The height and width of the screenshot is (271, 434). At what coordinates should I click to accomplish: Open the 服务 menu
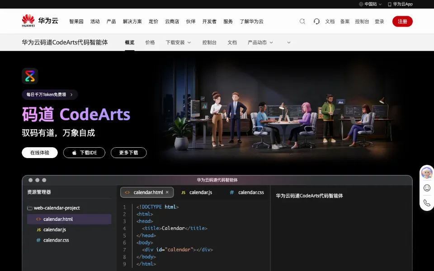228,21
